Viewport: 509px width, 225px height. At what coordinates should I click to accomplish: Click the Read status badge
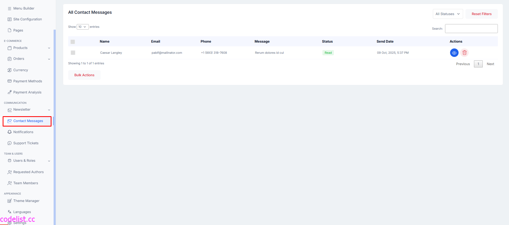[x=328, y=53]
